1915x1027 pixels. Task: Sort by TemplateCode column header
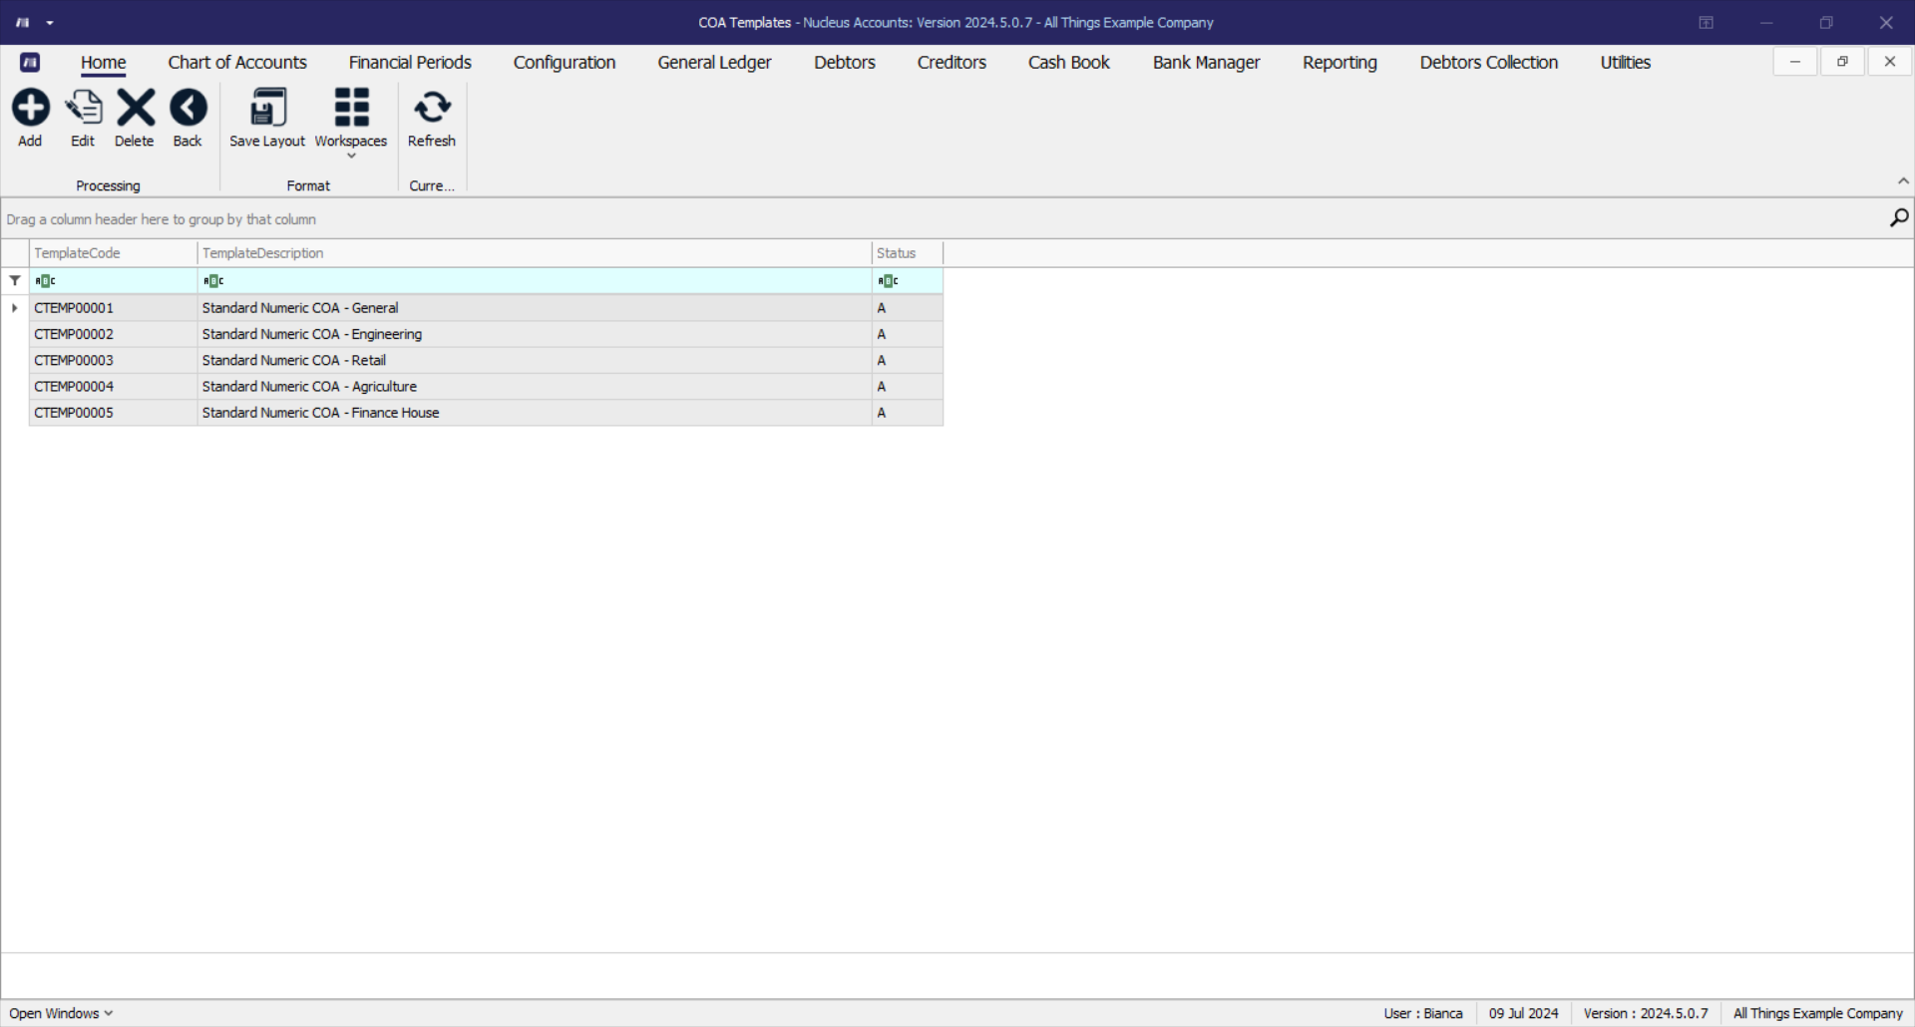coord(114,253)
